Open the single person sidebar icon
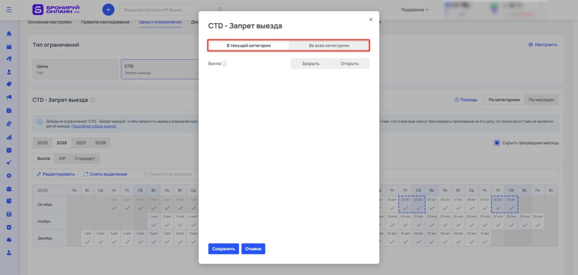578x275 pixels. click(x=9, y=72)
